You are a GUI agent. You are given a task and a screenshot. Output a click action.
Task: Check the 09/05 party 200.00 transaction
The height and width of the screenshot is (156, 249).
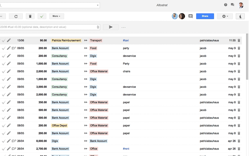pos(4,48)
